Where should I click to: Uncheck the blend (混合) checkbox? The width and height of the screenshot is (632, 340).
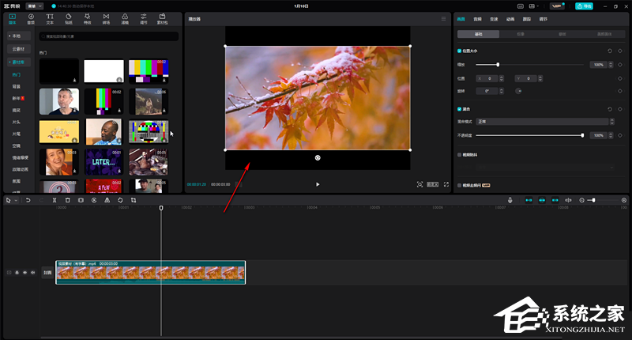coord(459,109)
